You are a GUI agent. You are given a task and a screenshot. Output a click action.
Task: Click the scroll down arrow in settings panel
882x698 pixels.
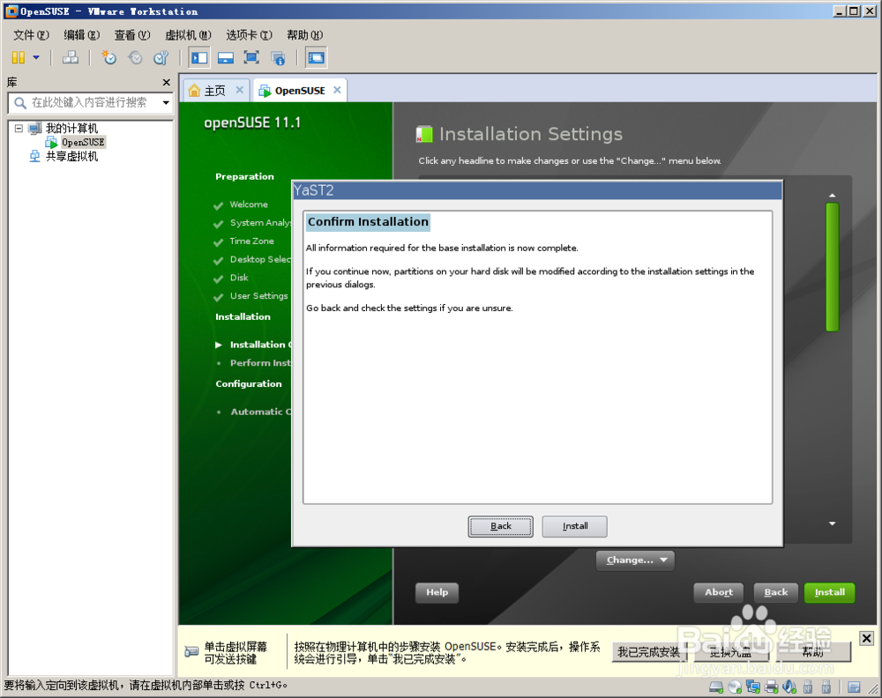click(x=832, y=523)
